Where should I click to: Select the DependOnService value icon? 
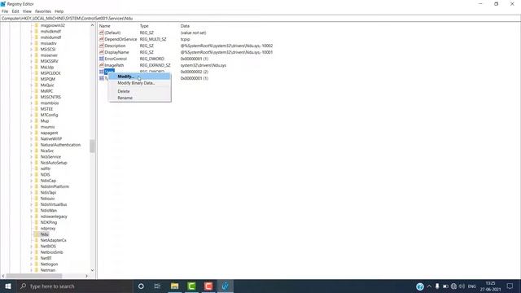coord(102,39)
